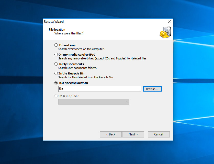Cancel the Recuva Wizard

pos(159,134)
